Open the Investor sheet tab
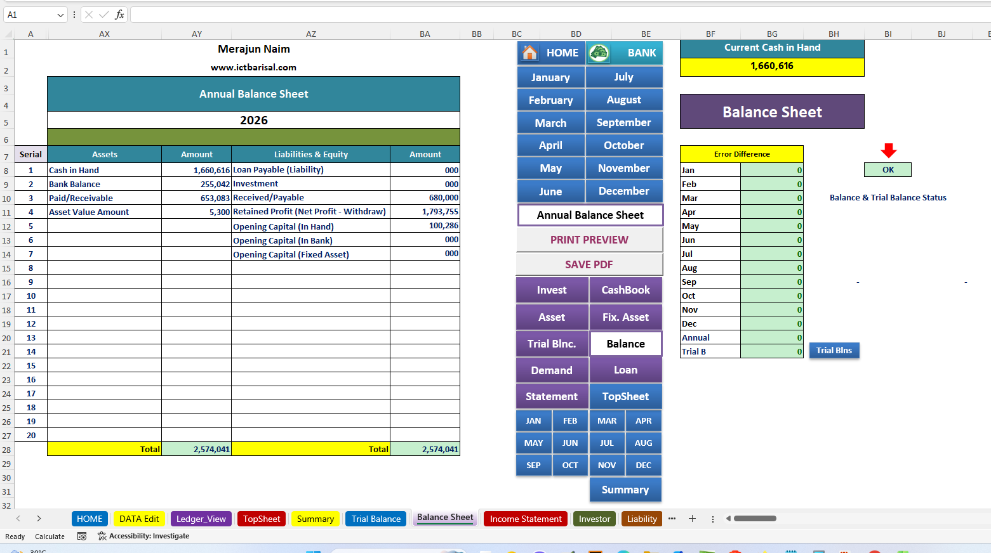991x553 pixels. pyautogui.click(x=595, y=519)
